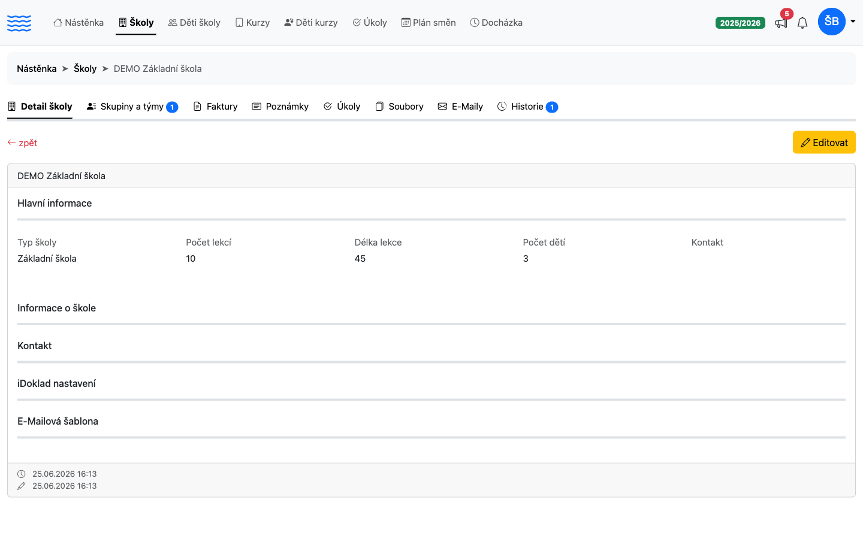Open Plán směn calendar item

coord(429,23)
